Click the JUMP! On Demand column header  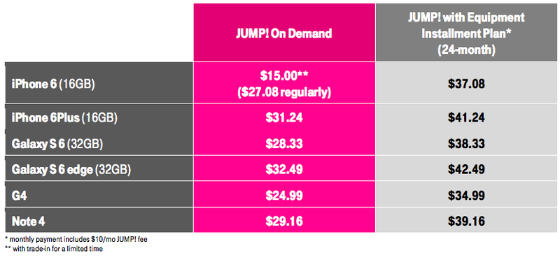284,33
